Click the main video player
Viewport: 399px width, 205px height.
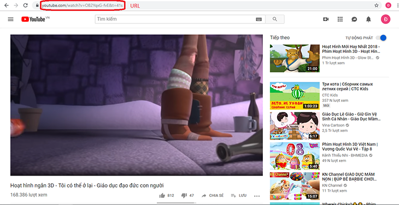137,105
